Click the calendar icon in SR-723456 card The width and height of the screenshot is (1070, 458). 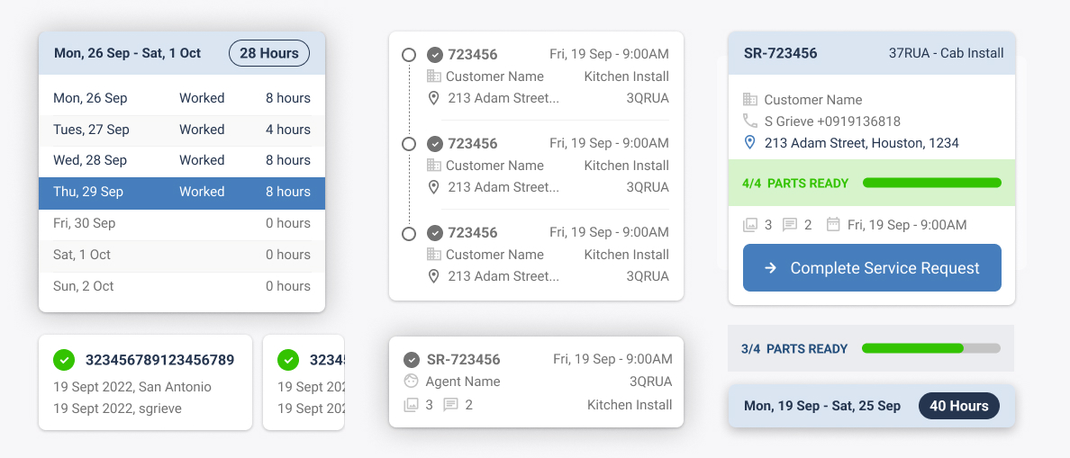[x=833, y=225]
